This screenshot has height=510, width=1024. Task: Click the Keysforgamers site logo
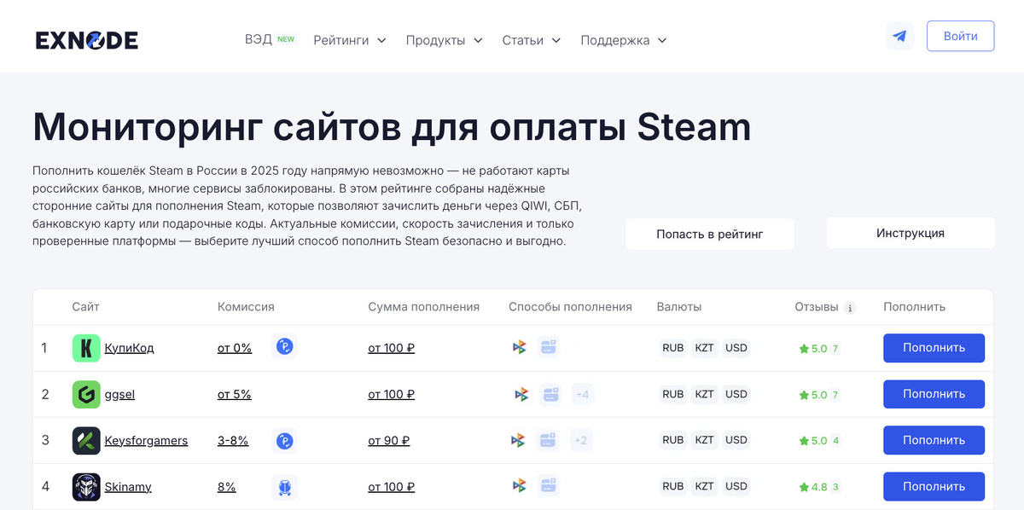[x=86, y=440]
